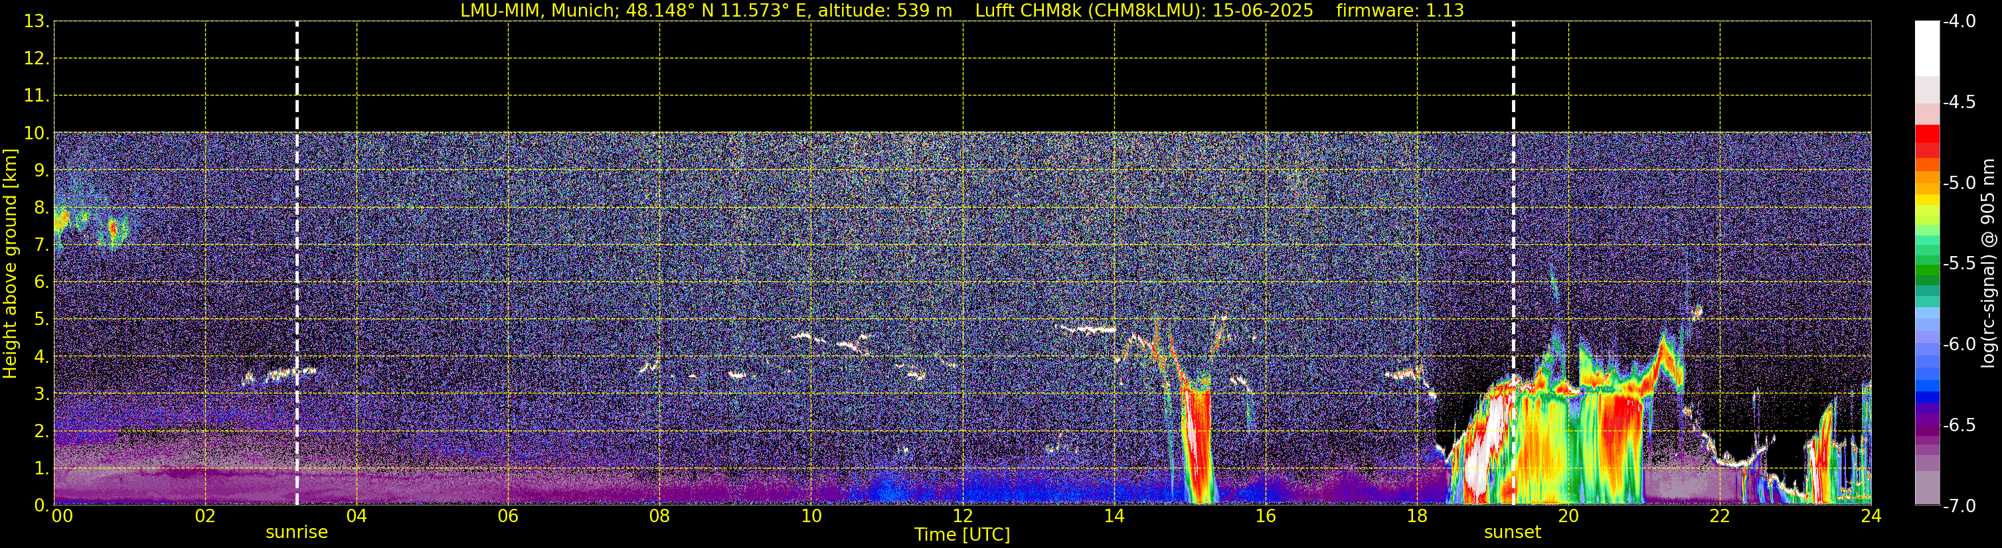Click the x-axis tick label '10'
Image resolution: width=2002 pixels, height=548 pixels.
811,515
